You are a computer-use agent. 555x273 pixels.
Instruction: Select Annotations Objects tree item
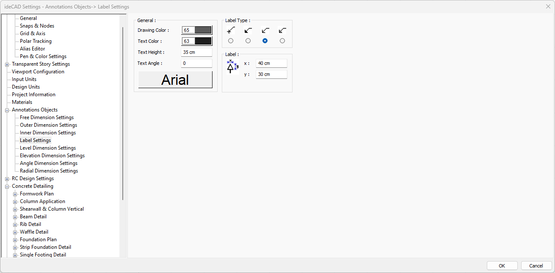(35, 110)
